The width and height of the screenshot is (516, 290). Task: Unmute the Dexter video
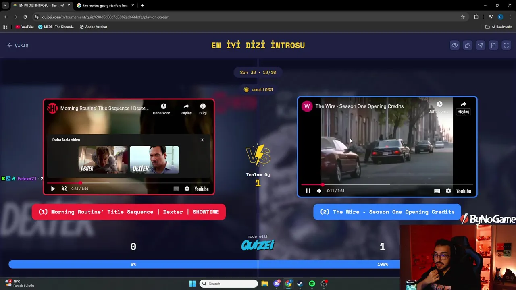coord(64,188)
